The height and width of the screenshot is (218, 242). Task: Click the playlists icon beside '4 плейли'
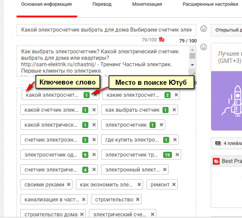pos(218,143)
